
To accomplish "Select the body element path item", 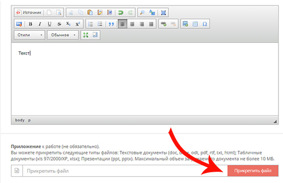I will pyautogui.click(x=20, y=120).
